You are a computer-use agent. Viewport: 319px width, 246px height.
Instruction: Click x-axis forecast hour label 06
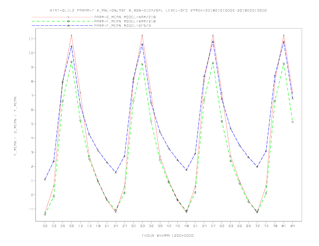click(63, 226)
